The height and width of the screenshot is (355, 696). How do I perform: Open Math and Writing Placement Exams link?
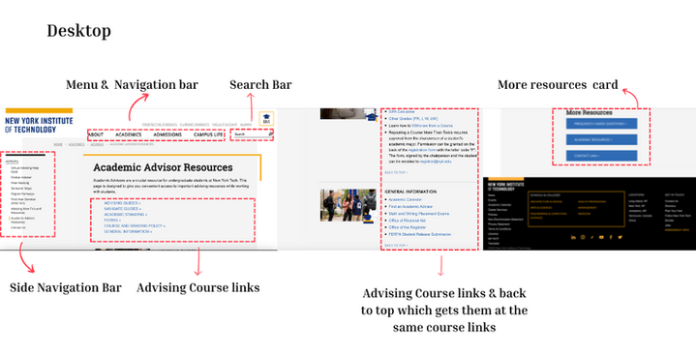(419, 214)
